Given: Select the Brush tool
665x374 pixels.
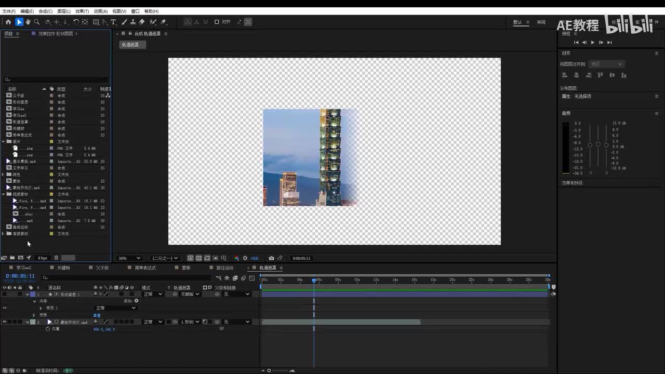Looking at the screenshot, I should click(x=124, y=22).
